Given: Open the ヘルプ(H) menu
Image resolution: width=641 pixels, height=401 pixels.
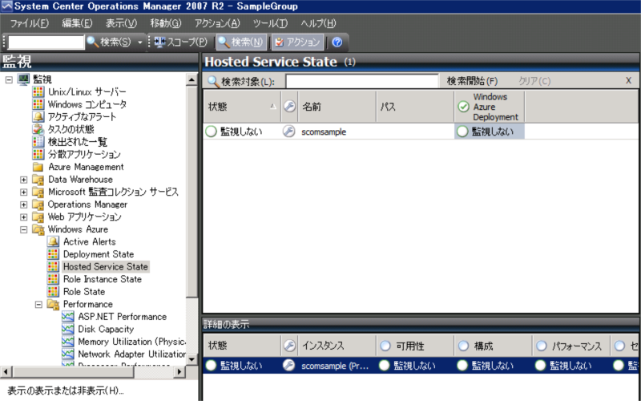Looking at the screenshot, I should 318,23.
